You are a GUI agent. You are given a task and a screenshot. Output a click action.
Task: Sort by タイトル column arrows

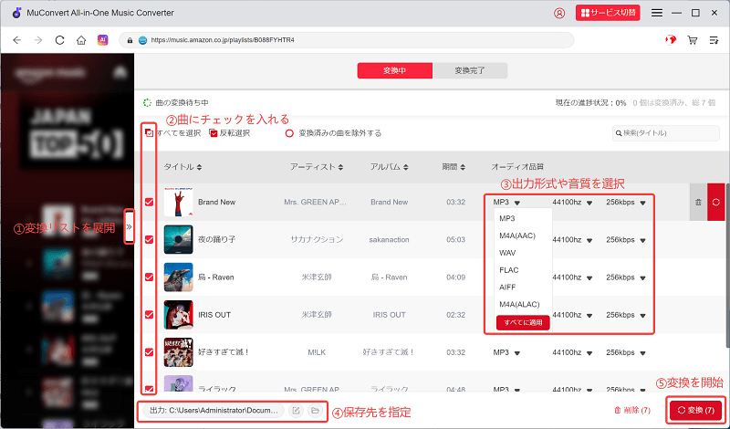199,167
